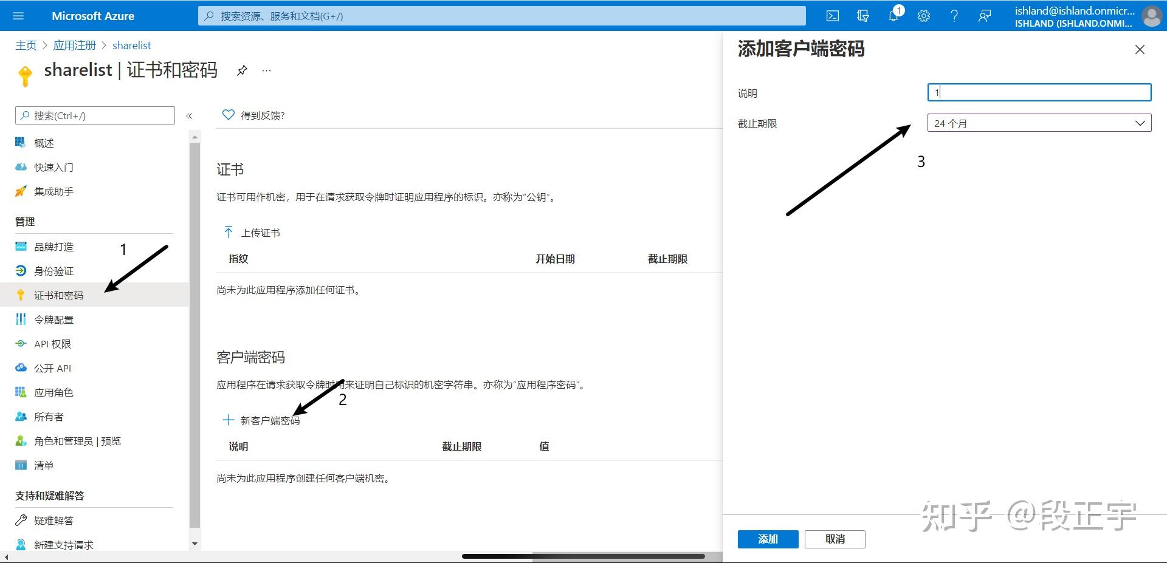Click the 新建支持请求 sidebar icon
The width and height of the screenshot is (1167, 563).
21,545
